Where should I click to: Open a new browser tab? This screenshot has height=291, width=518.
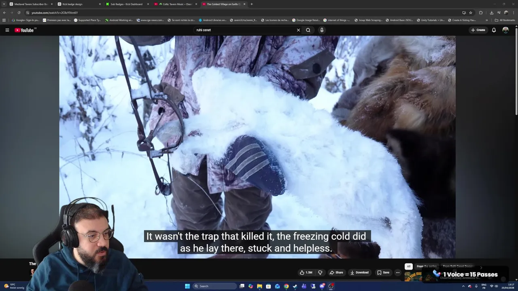(252, 4)
